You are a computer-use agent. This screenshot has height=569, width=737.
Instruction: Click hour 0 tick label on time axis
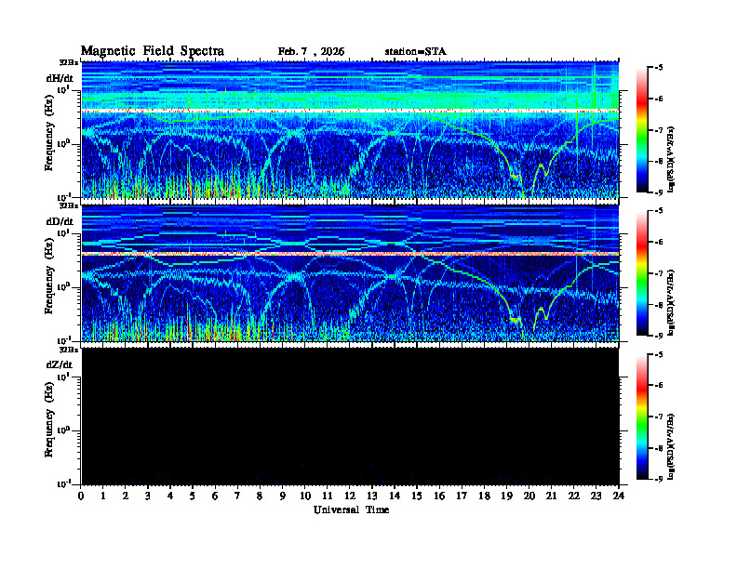(x=81, y=496)
